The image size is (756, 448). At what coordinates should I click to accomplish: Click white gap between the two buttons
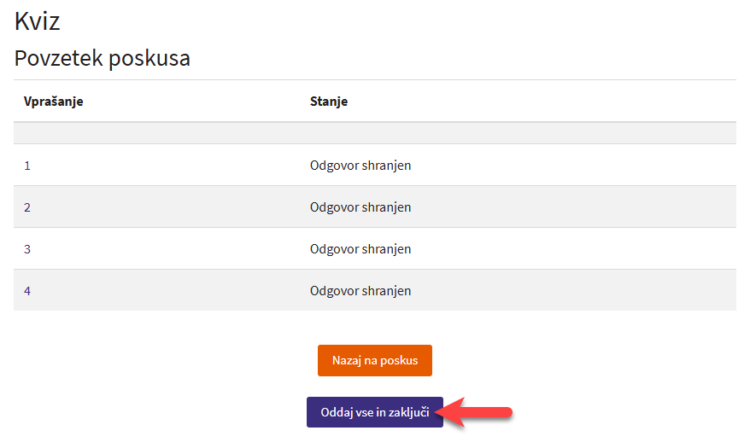coord(374,387)
